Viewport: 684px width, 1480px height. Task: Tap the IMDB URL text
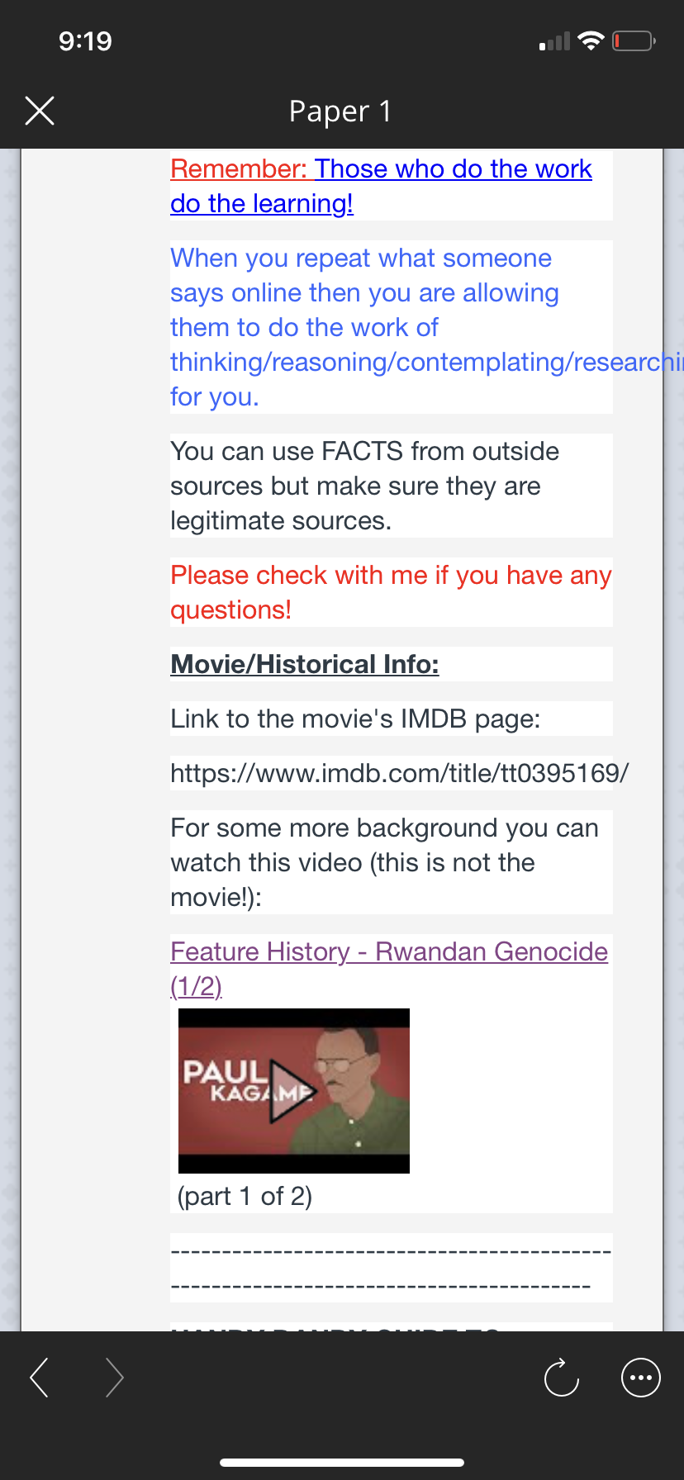pos(400,773)
